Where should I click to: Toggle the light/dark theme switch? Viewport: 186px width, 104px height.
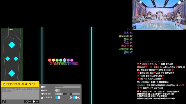point(75,98)
